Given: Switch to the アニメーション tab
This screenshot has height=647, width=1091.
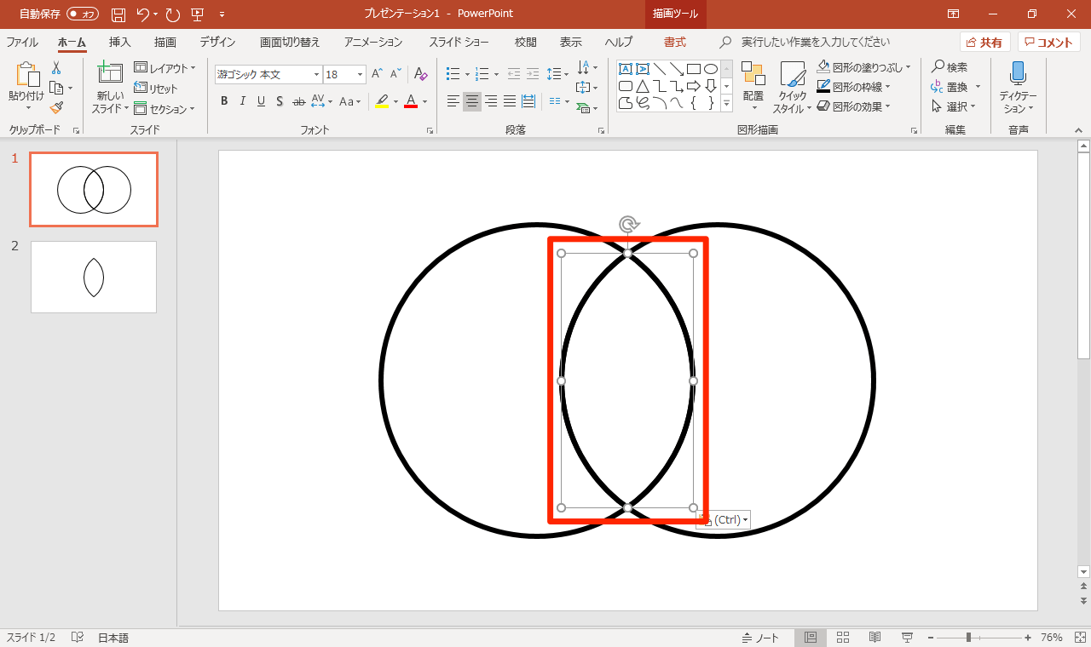Looking at the screenshot, I should click(x=373, y=42).
